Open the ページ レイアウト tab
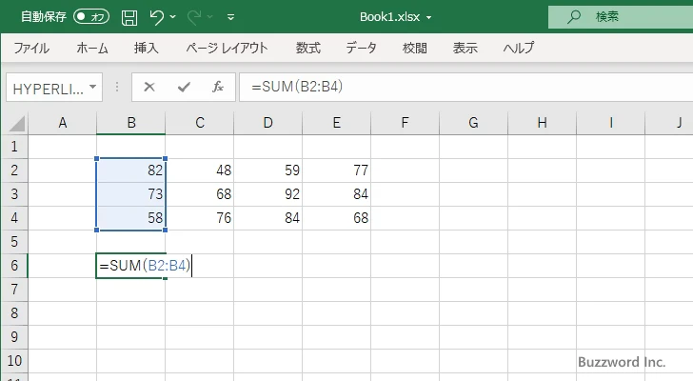This screenshot has width=693, height=381. (x=227, y=48)
